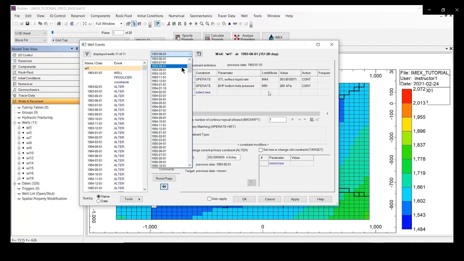The image size is (464, 261).
Task: Select Hydraulic Fracturing in model tree
Action: 37,117
